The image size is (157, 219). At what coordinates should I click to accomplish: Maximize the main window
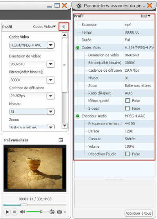[x=57, y=5]
